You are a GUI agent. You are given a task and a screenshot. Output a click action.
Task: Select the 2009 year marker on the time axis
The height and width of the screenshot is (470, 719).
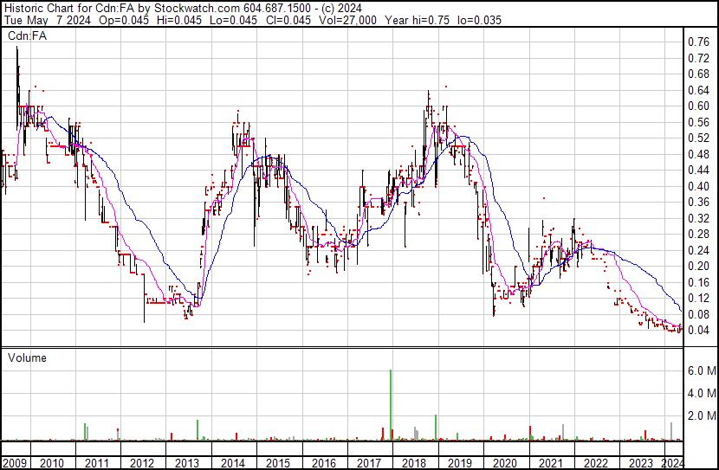pyautogui.click(x=14, y=462)
